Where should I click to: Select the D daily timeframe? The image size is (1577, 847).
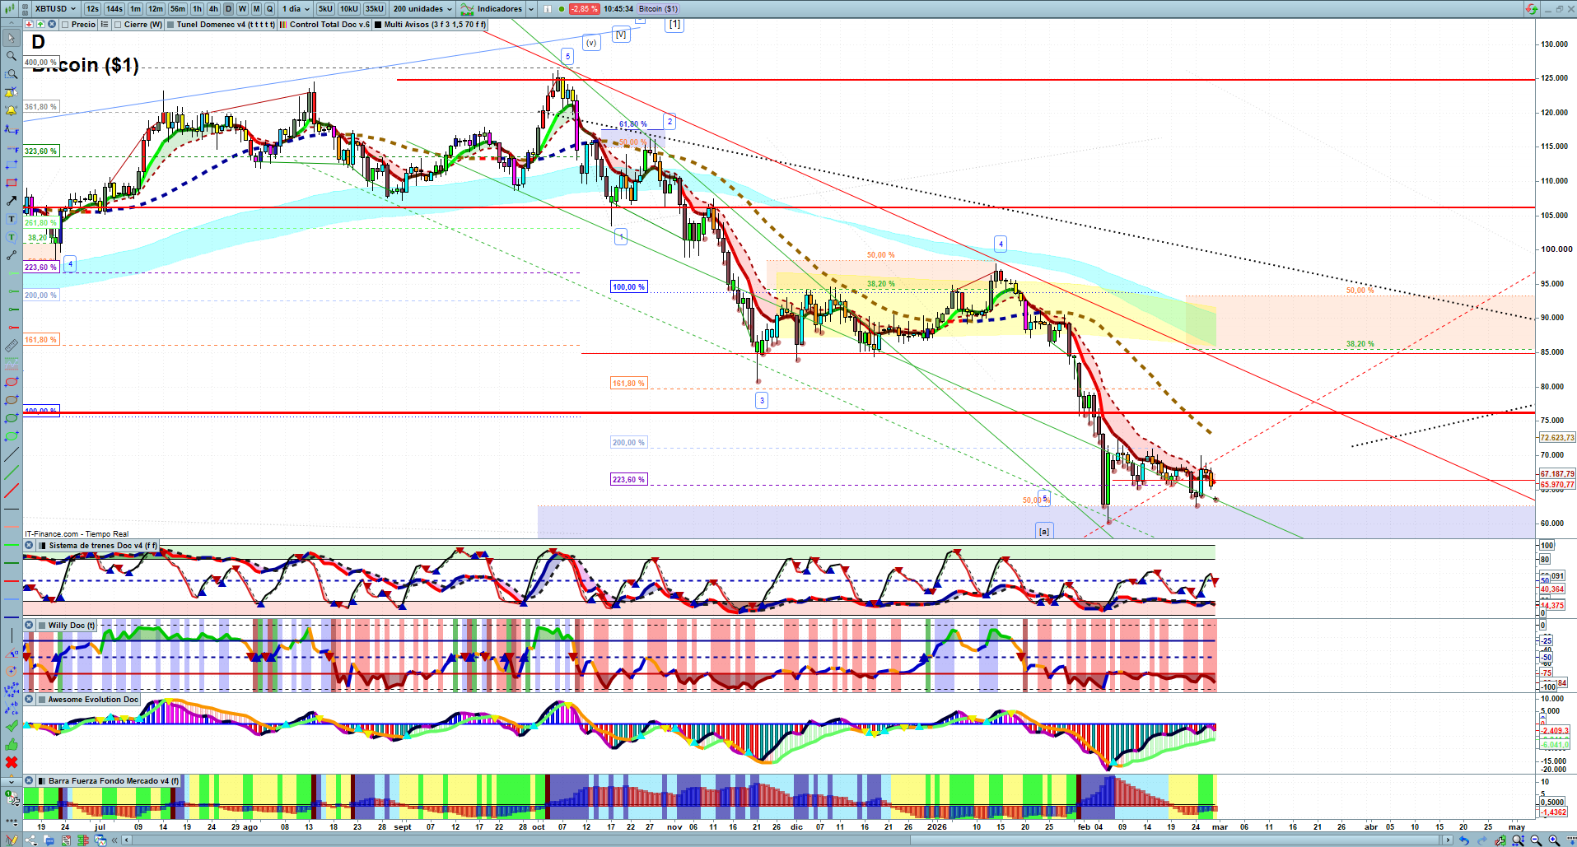click(x=229, y=9)
